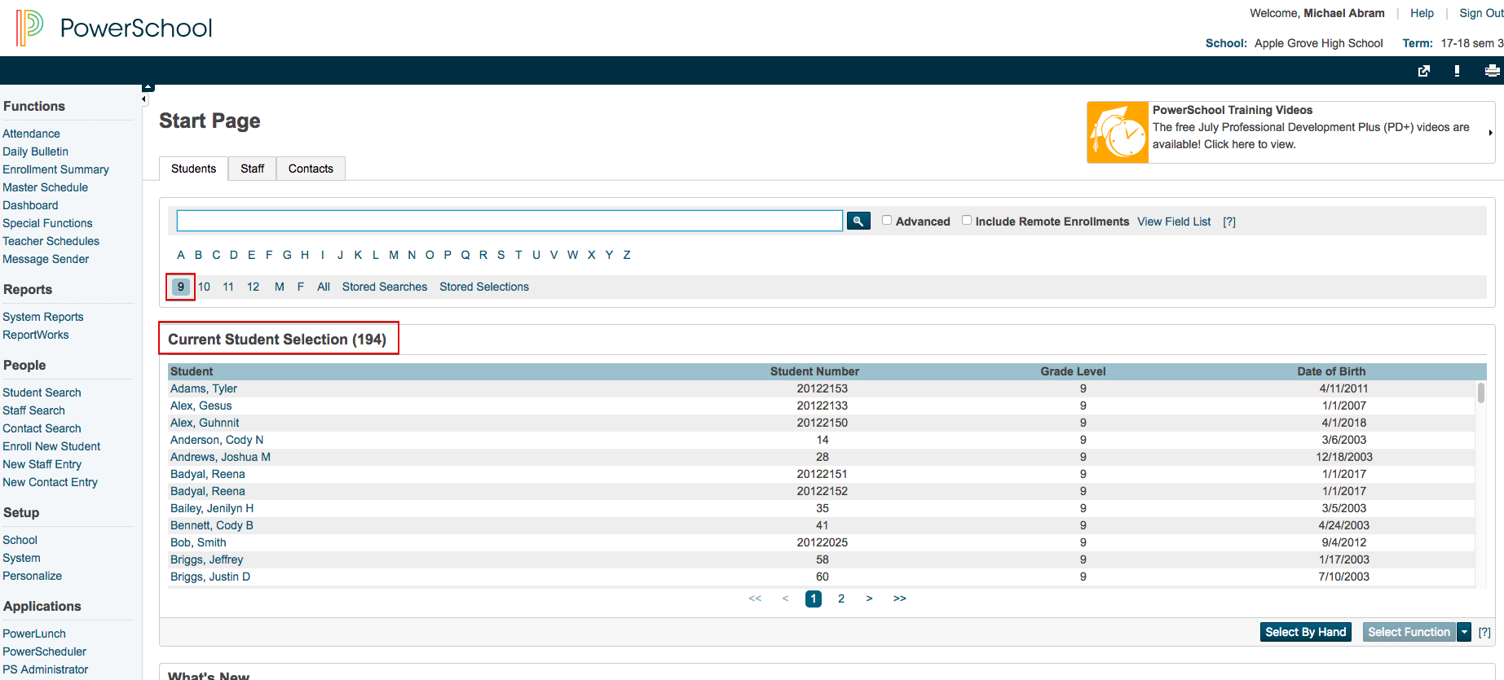Select grade 9 filter

pyautogui.click(x=181, y=287)
